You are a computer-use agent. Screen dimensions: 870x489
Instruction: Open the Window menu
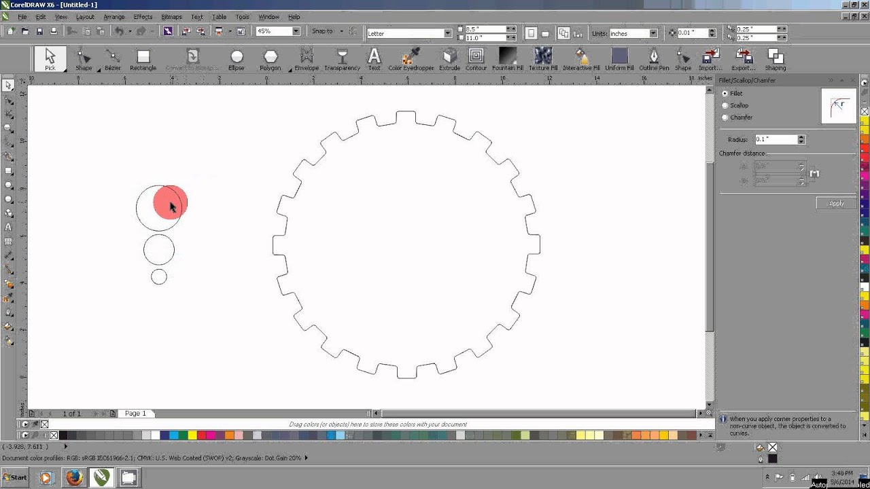click(268, 16)
